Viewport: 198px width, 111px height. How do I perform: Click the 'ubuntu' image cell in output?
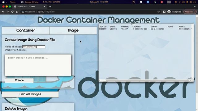(x=113, y=29)
